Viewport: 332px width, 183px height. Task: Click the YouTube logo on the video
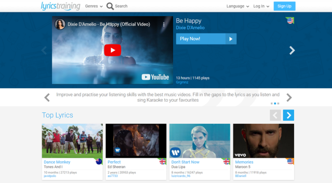tap(155, 77)
